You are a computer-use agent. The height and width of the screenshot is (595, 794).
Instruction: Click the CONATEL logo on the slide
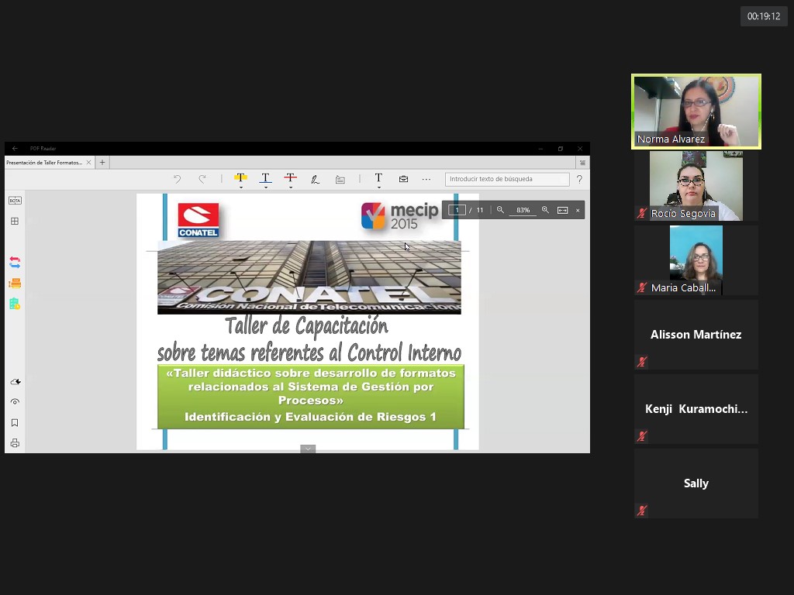(x=198, y=220)
